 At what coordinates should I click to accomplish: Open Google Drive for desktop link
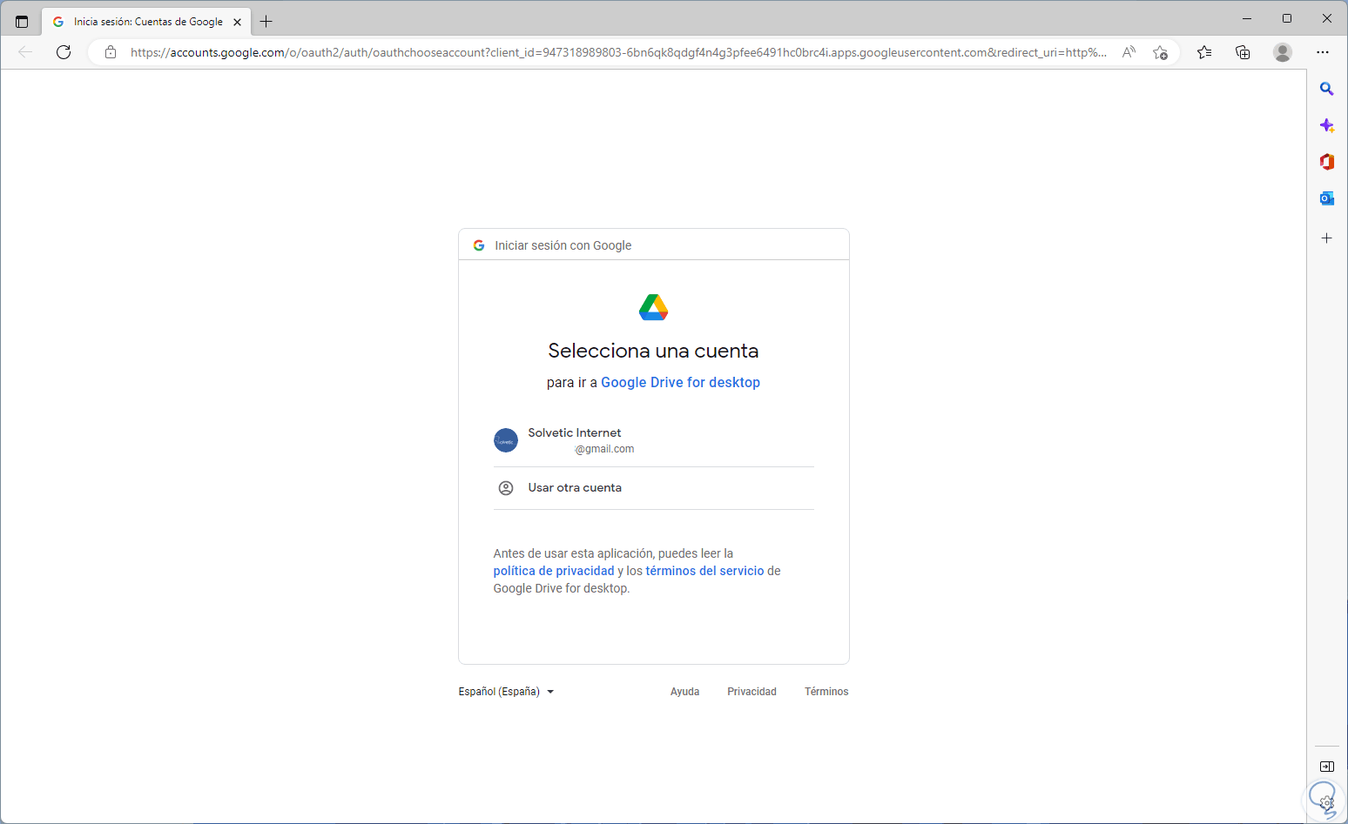coord(680,382)
